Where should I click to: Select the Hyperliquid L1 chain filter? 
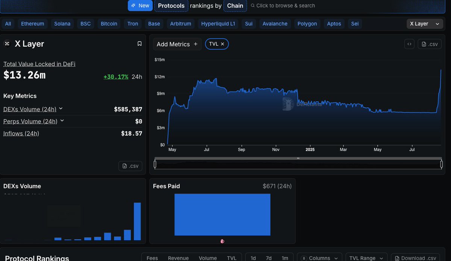218,24
